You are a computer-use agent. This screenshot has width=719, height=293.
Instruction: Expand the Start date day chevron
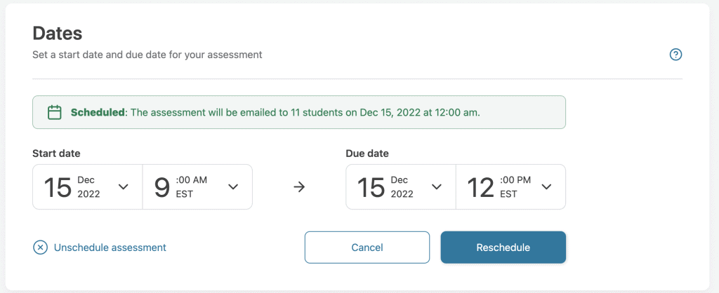[124, 187]
